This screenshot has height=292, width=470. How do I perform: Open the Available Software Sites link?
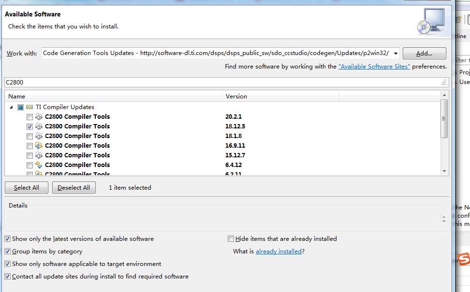[374, 67]
